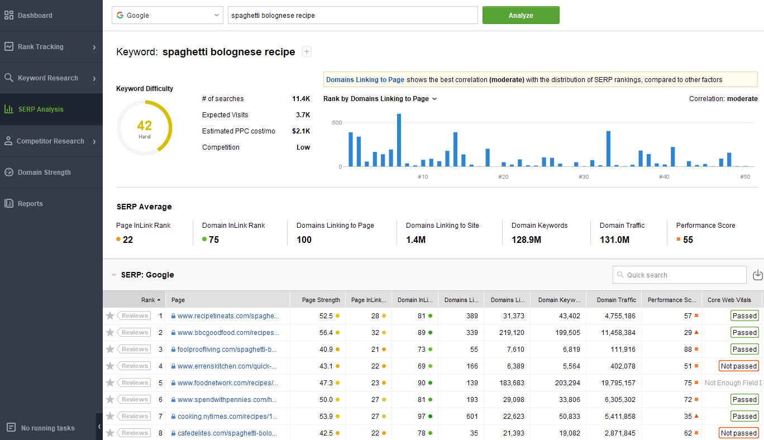
Task: Click the green Analyze button
Action: [x=521, y=15]
